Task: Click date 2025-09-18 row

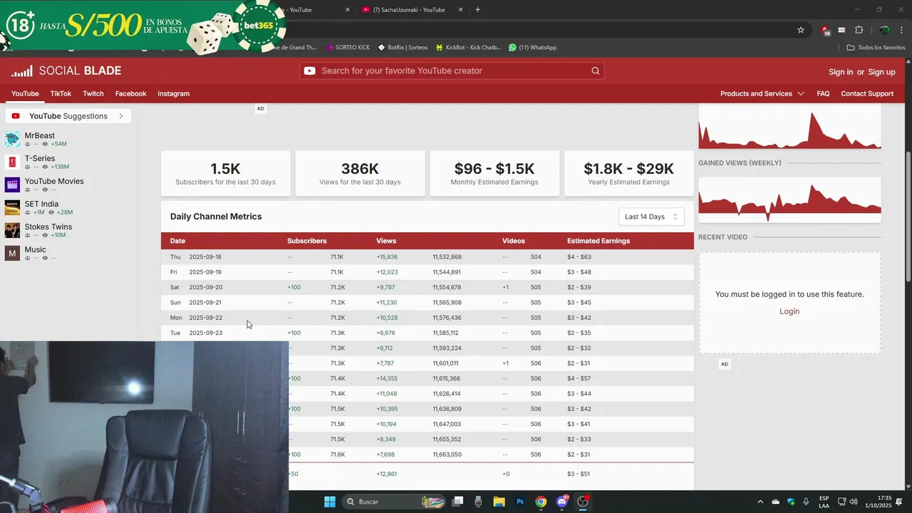Action: click(x=427, y=256)
